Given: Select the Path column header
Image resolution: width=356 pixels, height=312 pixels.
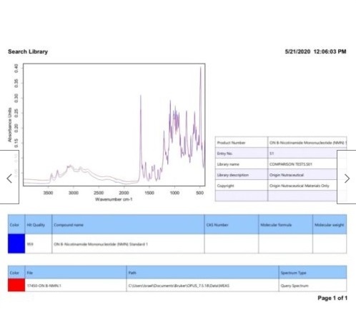Looking at the screenshot, I should pyautogui.click(x=202, y=273).
